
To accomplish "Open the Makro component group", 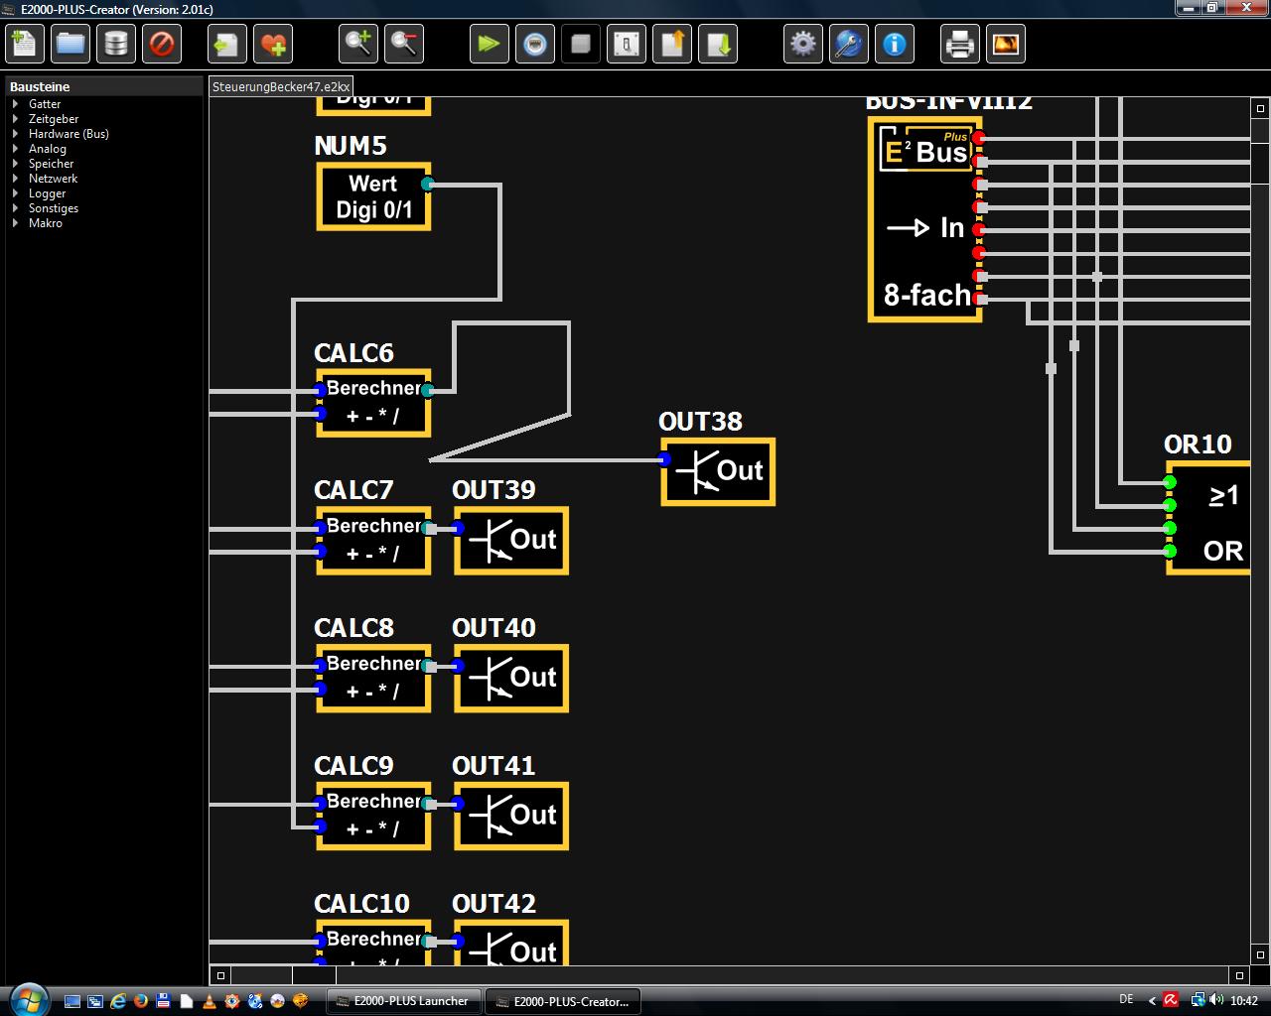I will [x=46, y=223].
